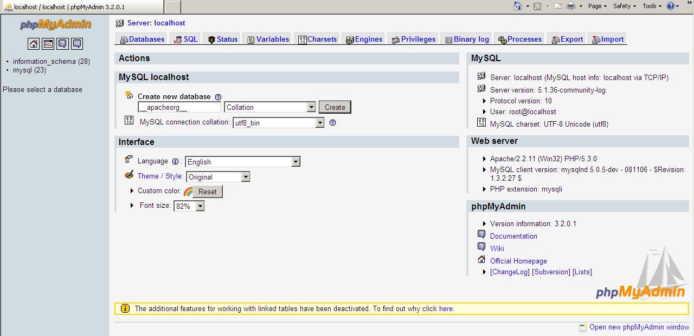Click the info icon next to Language
This screenshot has width=694, height=336.
click(x=175, y=161)
